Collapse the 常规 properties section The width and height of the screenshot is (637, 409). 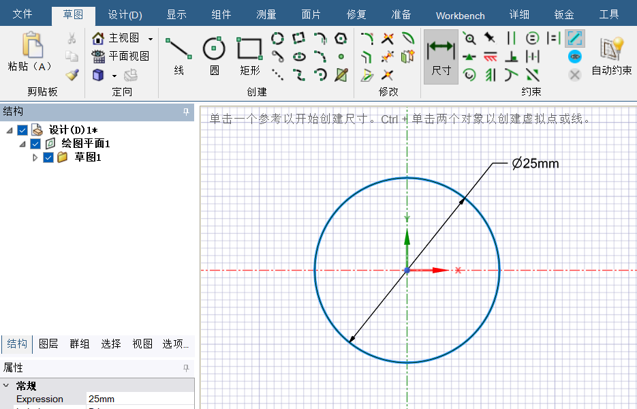pyautogui.click(x=6, y=386)
